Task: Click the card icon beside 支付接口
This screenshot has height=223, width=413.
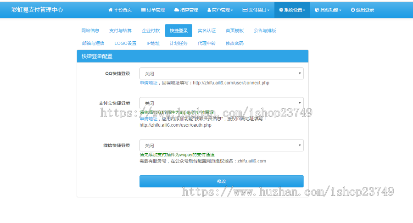Action: pyautogui.click(x=245, y=10)
